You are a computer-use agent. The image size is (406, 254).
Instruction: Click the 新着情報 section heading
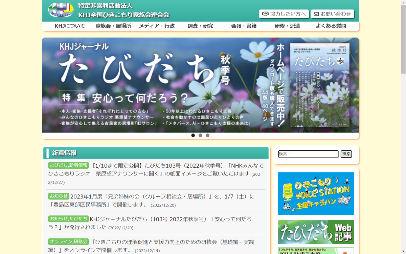pos(64,153)
